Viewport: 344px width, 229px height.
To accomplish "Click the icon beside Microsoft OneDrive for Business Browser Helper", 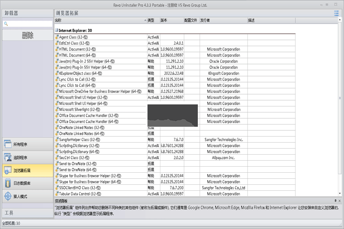I will (x=57, y=92).
